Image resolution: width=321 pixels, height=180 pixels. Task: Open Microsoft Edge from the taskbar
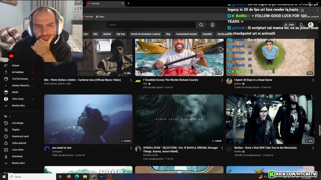(77, 176)
